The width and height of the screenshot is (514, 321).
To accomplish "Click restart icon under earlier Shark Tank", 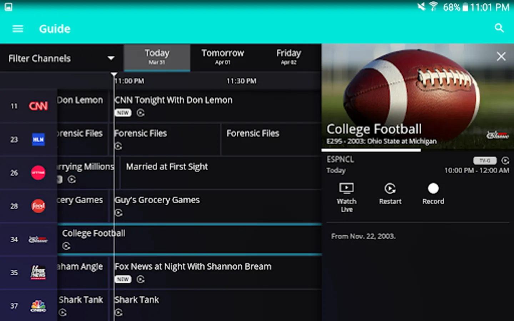I will [63, 313].
